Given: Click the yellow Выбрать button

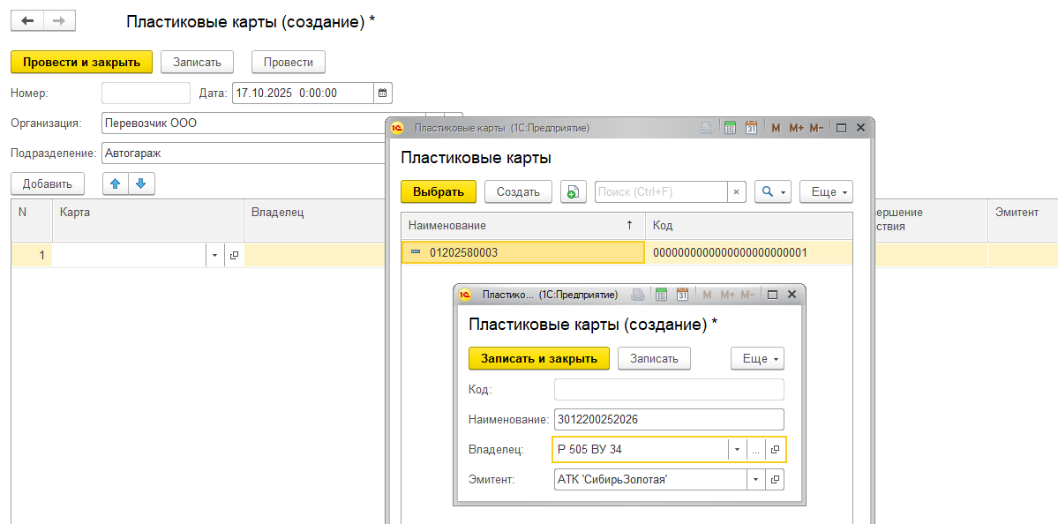Looking at the screenshot, I should [x=439, y=191].
